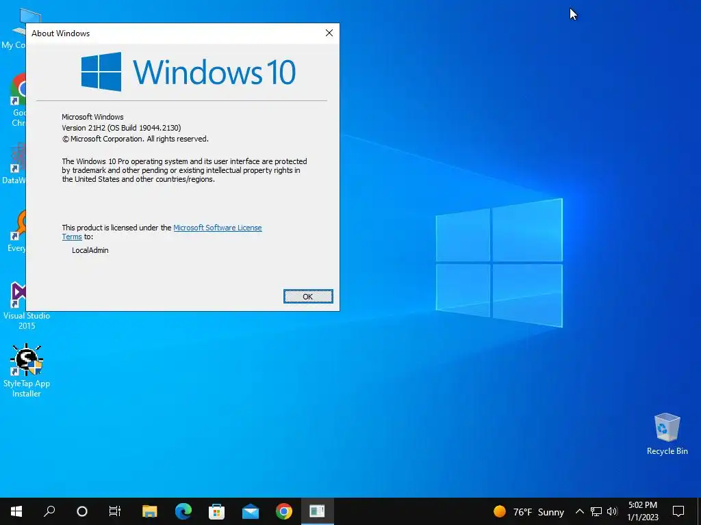Click the LocalAdmin licensee name

pos(90,250)
